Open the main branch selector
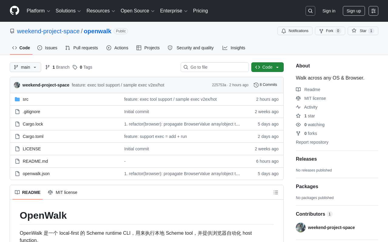Image resolution: width=388 pixels, height=242 pixels. coord(25,67)
